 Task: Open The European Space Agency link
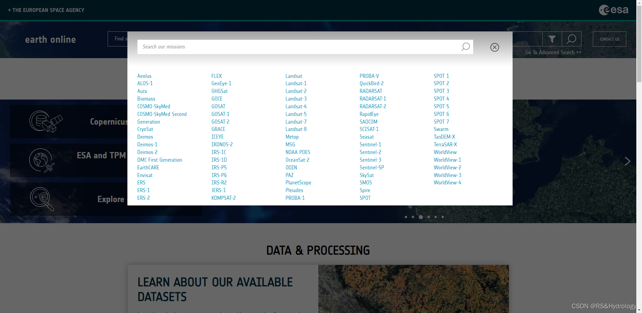click(x=46, y=10)
